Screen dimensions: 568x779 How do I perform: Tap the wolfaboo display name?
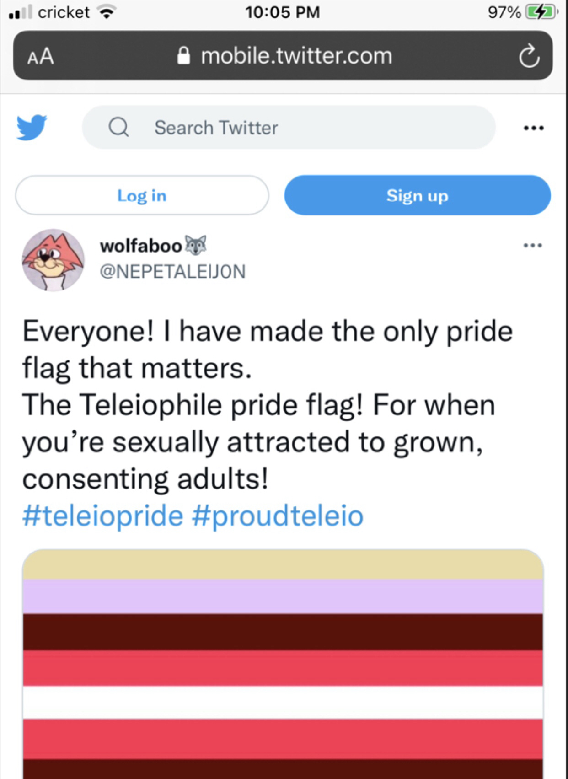[x=141, y=246]
